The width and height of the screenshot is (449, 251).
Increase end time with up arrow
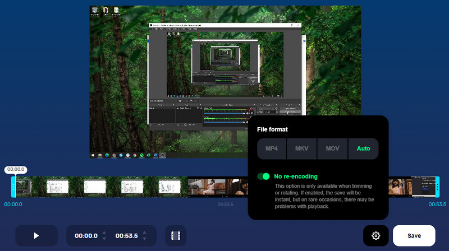(x=145, y=232)
